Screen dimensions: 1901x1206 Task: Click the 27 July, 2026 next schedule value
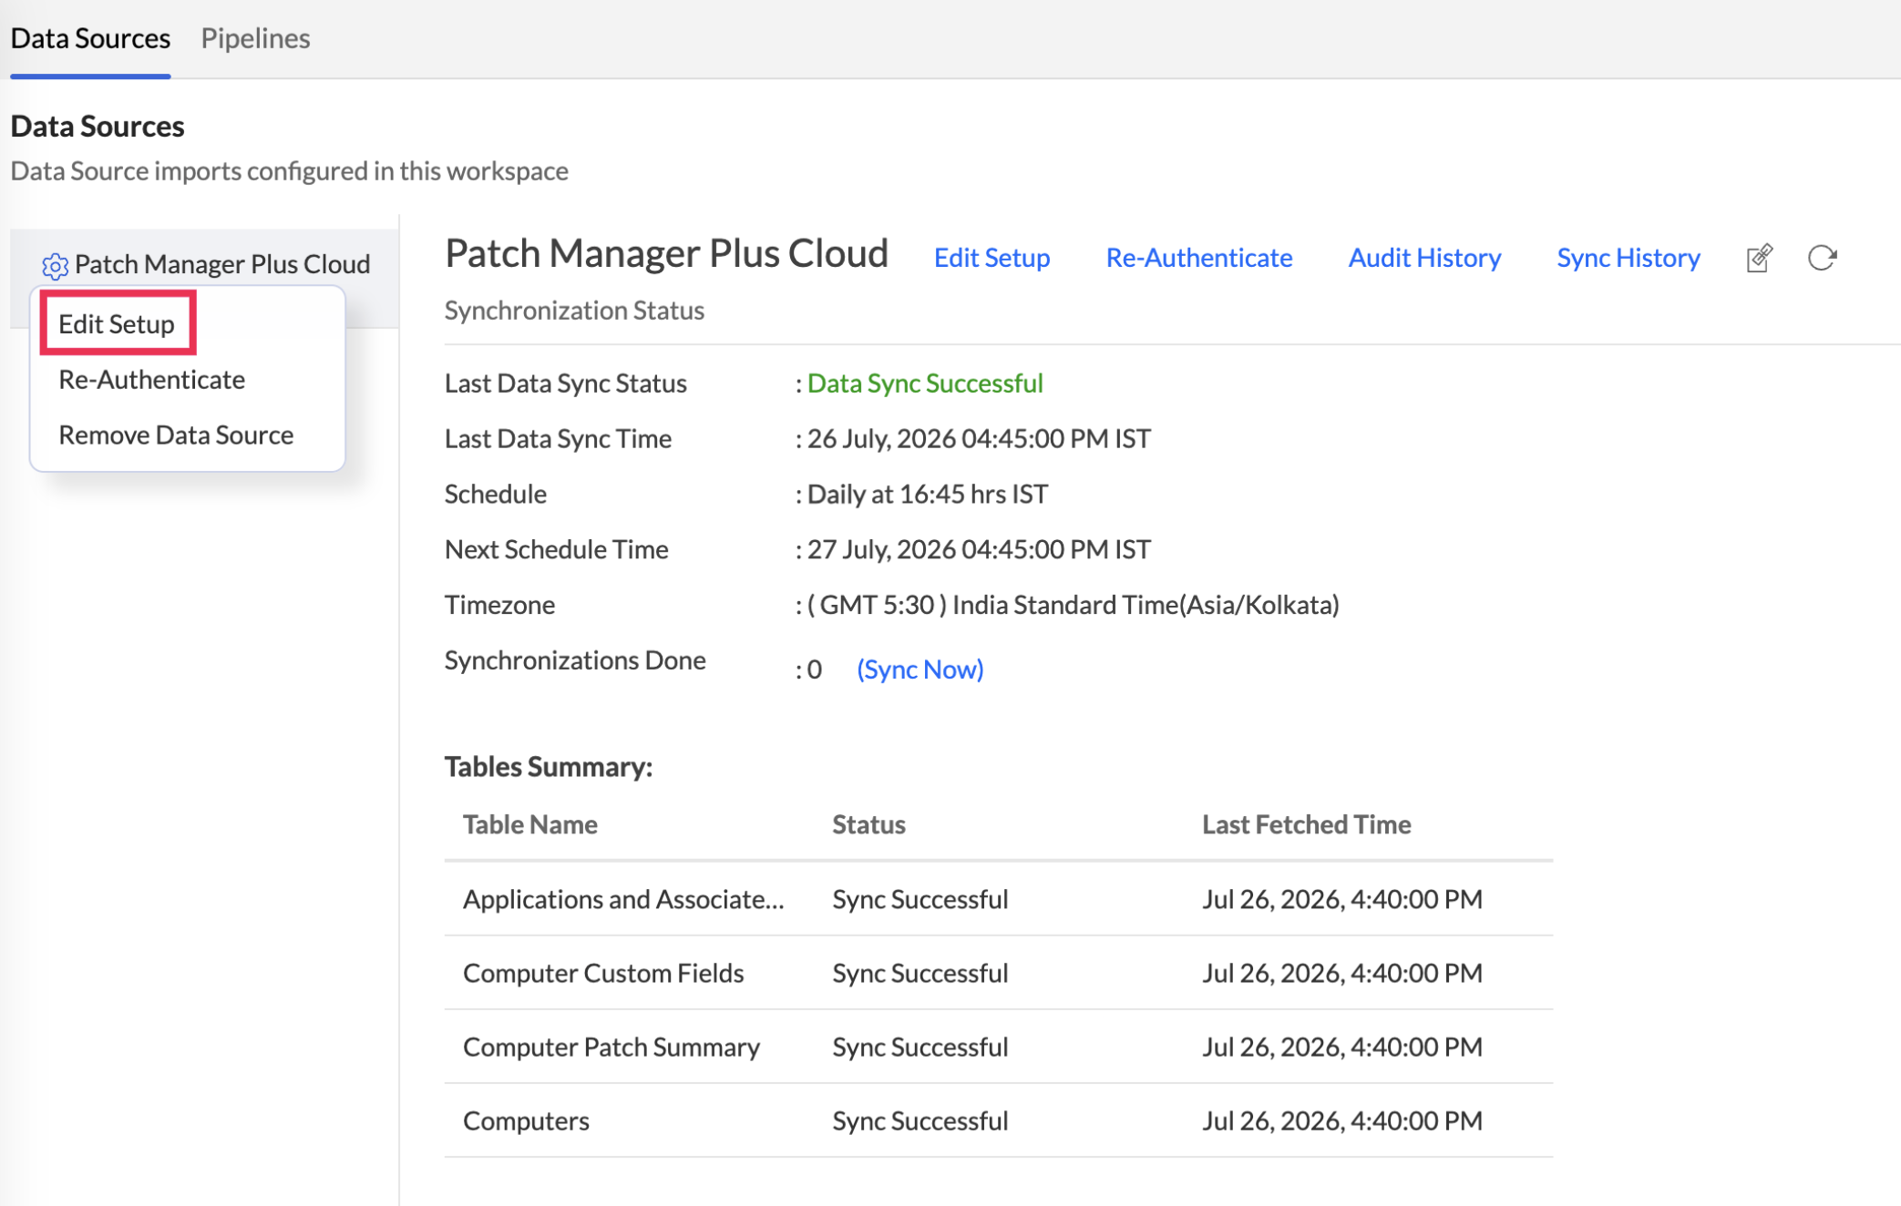979,550
